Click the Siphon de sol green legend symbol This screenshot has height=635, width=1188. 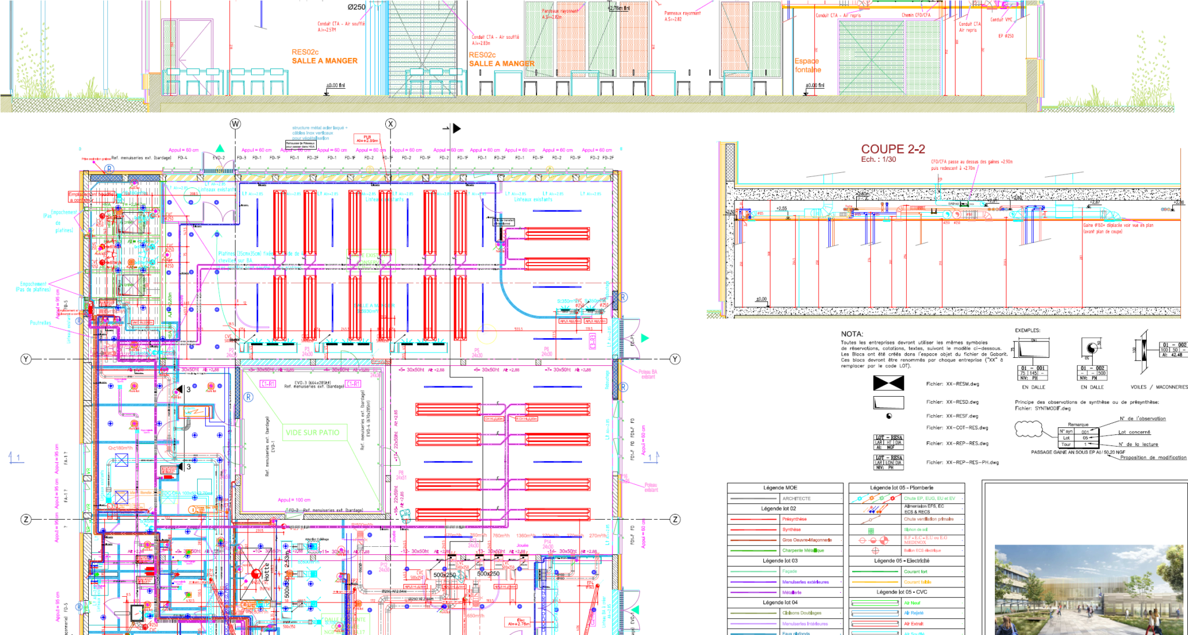[x=871, y=531]
